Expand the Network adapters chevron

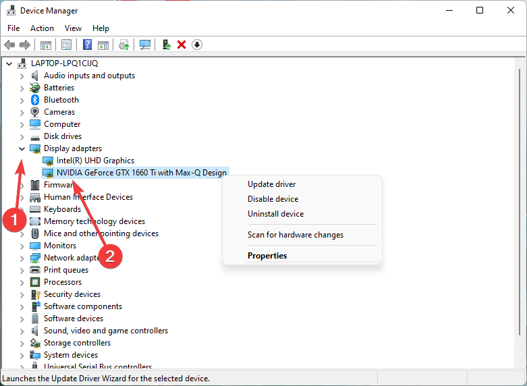tap(22, 258)
